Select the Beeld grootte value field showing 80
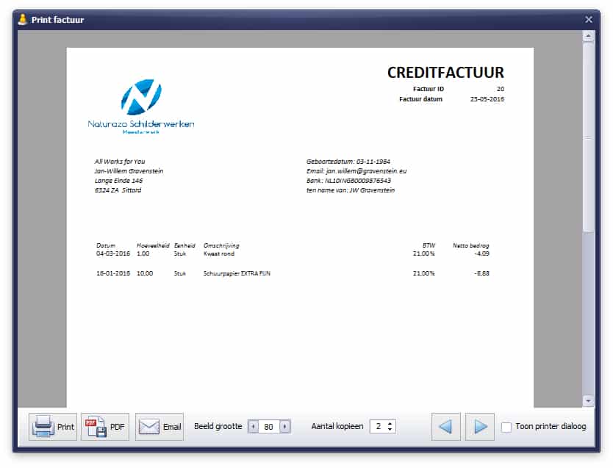This screenshot has height=468, width=613. click(269, 426)
